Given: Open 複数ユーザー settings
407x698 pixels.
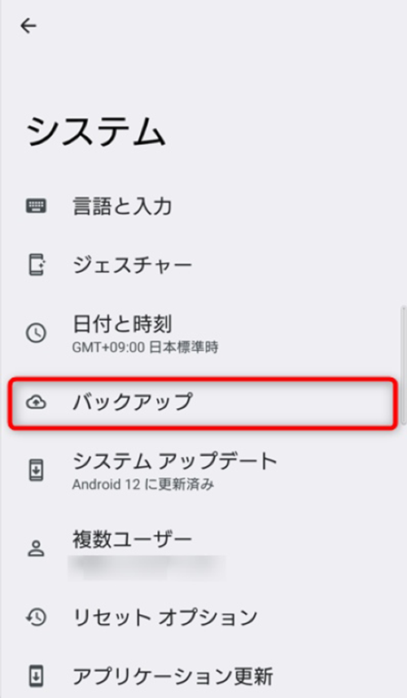Looking at the screenshot, I should click(203, 552).
